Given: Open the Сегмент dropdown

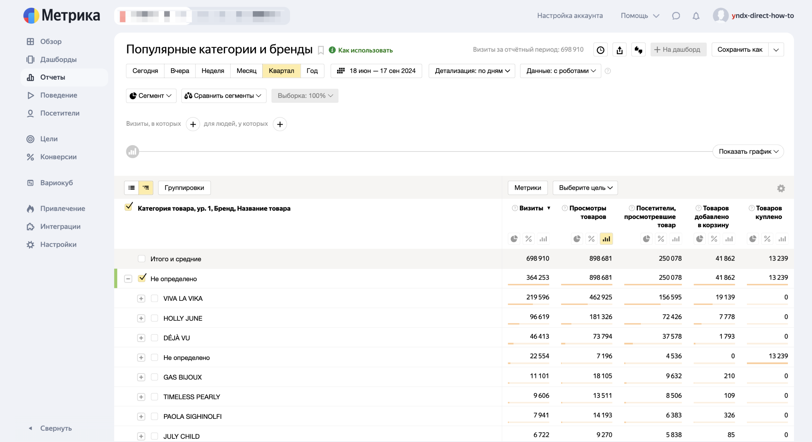Looking at the screenshot, I should 151,96.
